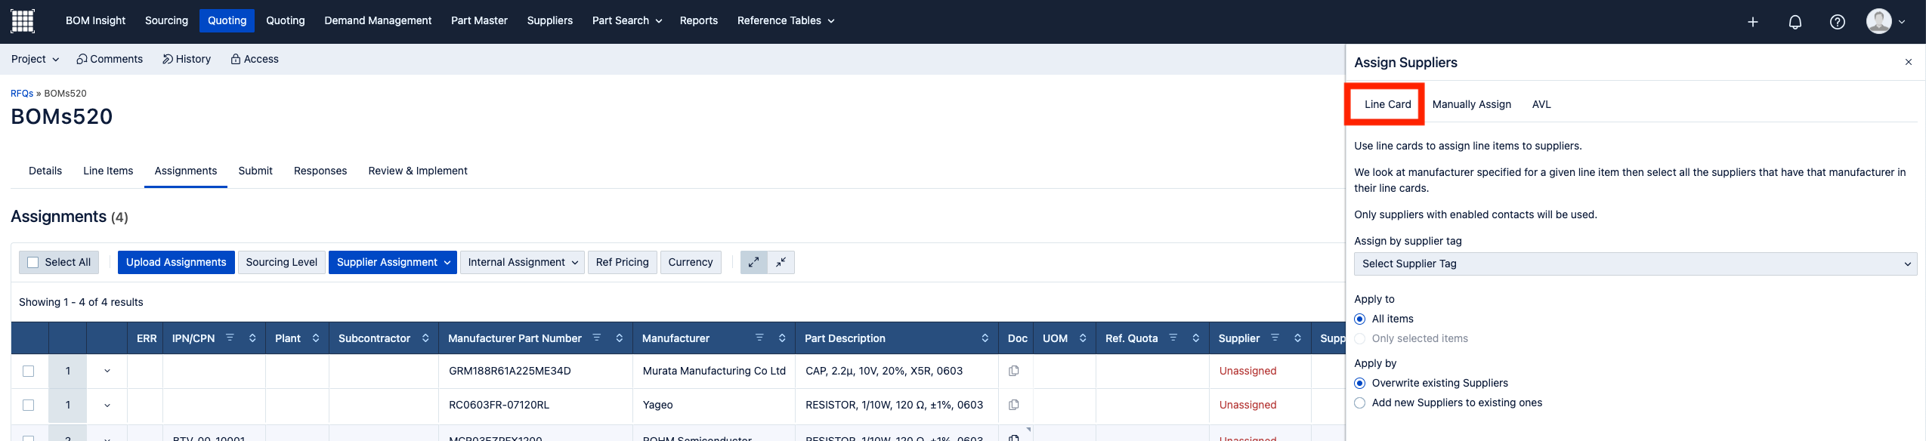Open the help question mark icon

(x=1837, y=22)
